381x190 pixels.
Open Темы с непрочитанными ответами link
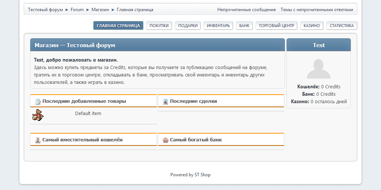point(317,10)
